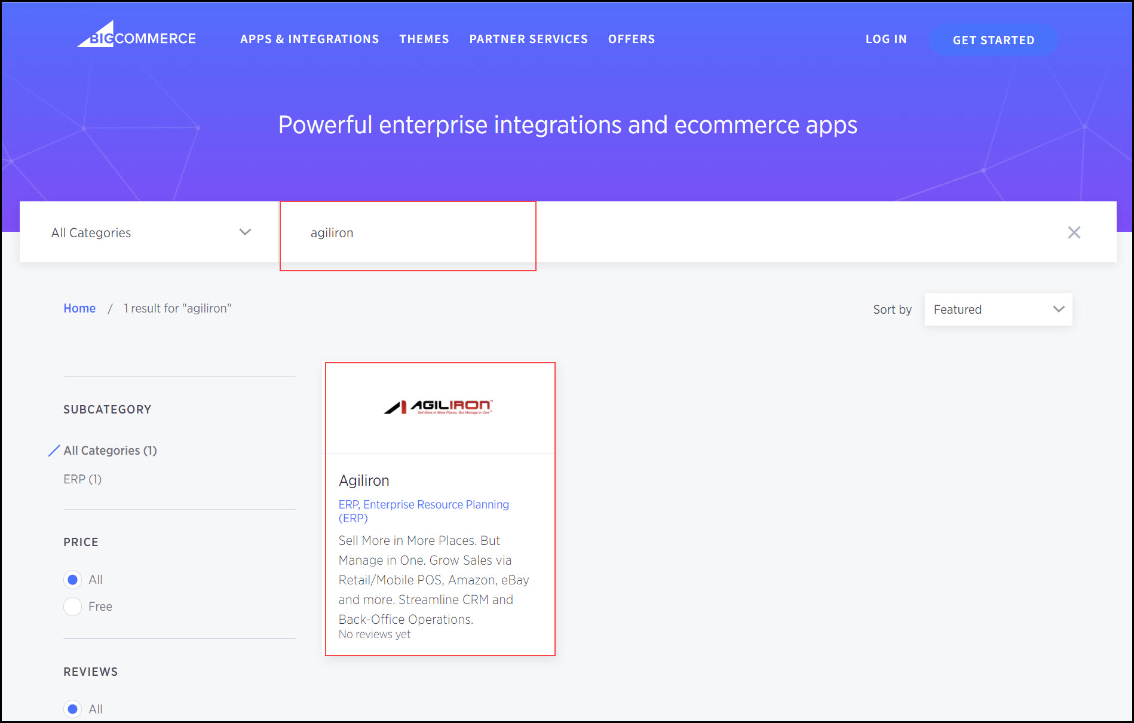Open the Agiliron logo thumbnail
This screenshot has width=1134, height=723.
point(439,408)
